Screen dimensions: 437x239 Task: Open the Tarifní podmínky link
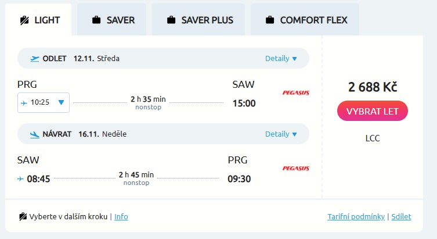tap(356, 217)
